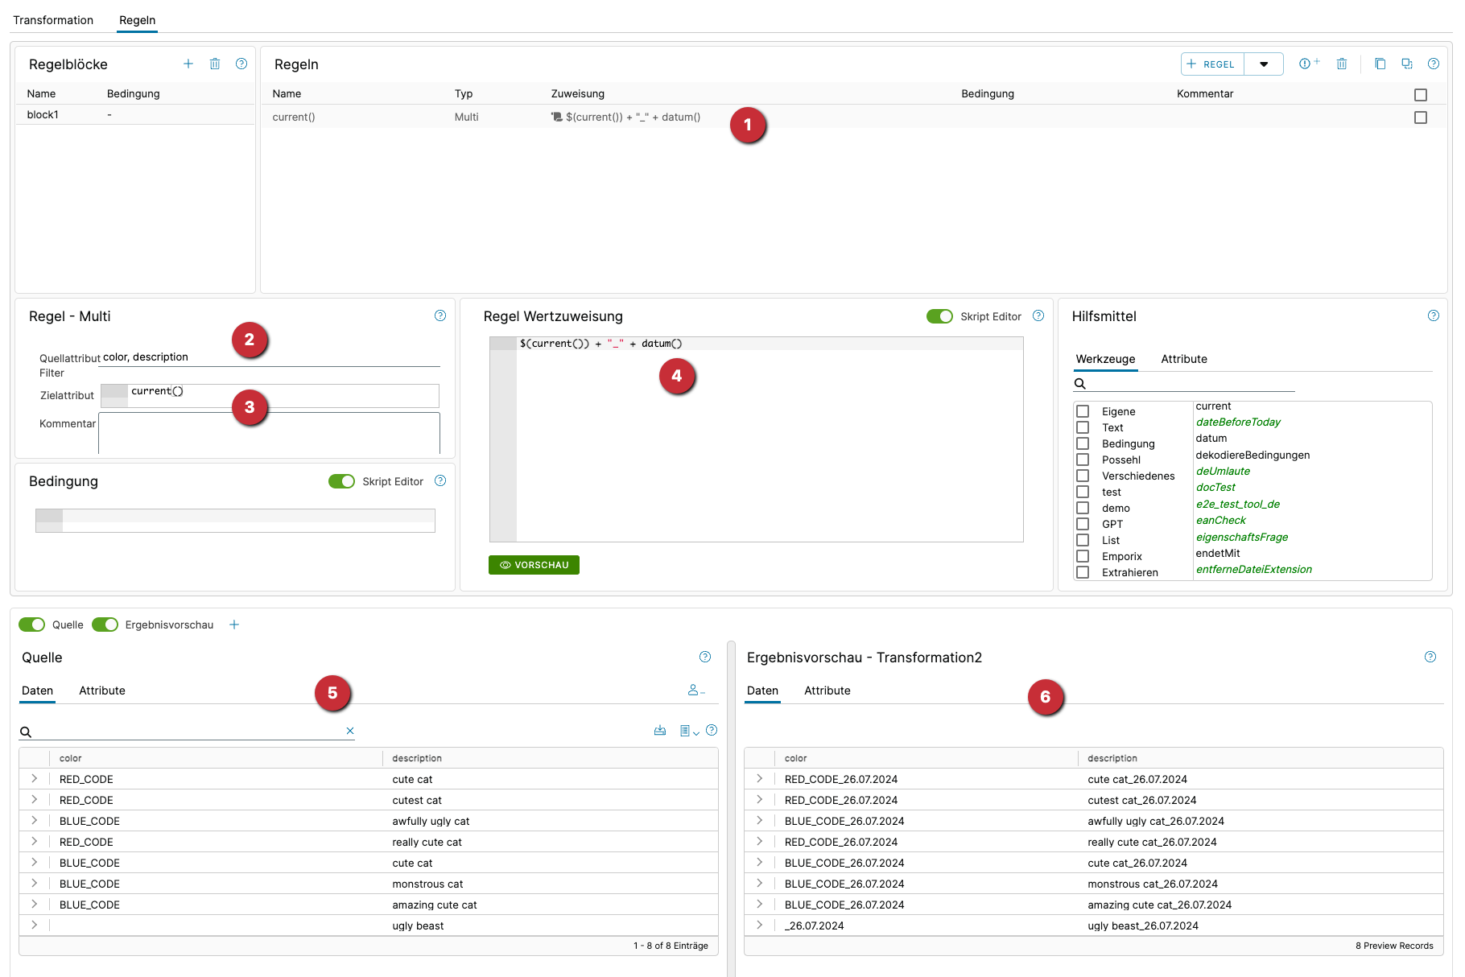The width and height of the screenshot is (1465, 977).
Task: Add a new rule block with plus icon
Action: [x=188, y=64]
